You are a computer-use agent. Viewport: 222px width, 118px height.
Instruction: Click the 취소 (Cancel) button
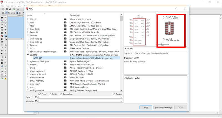(x=181, y=107)
